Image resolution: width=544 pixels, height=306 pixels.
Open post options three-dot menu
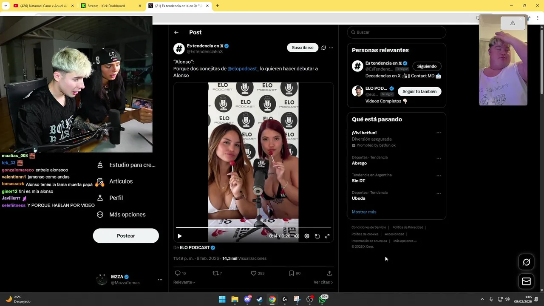[x=331, y=48]
